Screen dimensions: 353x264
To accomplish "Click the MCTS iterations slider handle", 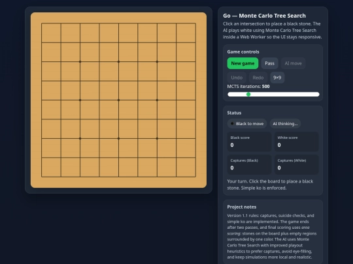I will (248, 95).
